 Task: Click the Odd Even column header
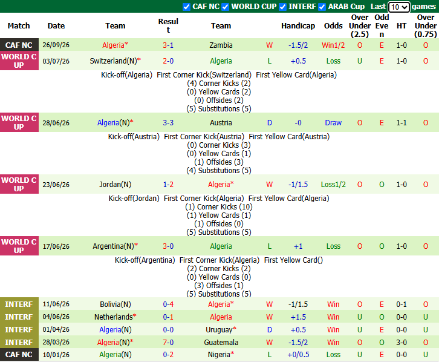[382, 26]
